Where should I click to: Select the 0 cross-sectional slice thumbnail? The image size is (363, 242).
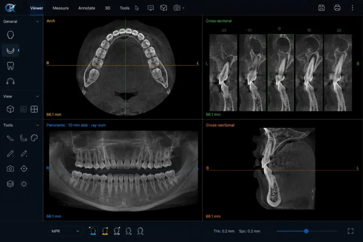pyautogui.click(x=281, y=73)
